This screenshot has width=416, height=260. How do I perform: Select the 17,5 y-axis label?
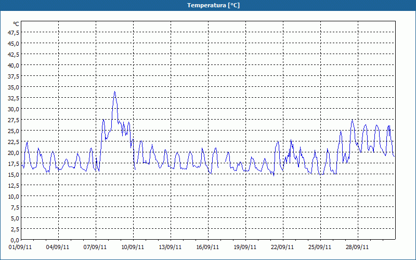(14, 164)
